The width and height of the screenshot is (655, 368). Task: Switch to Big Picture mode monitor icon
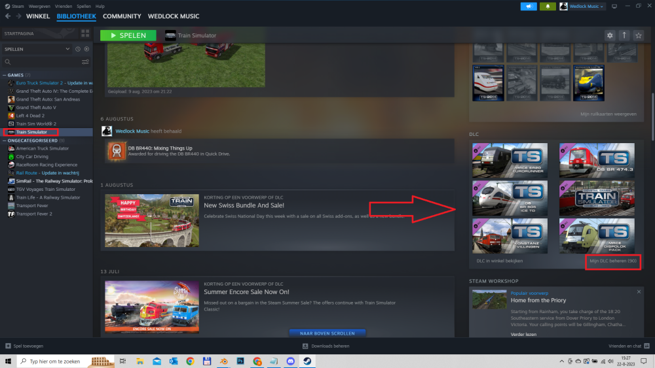[614, 6]
